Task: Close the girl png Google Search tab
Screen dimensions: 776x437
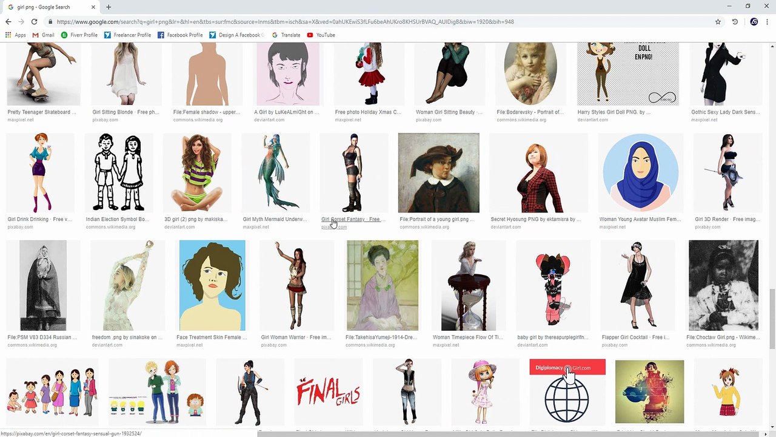Action: (x=93, y=7)
